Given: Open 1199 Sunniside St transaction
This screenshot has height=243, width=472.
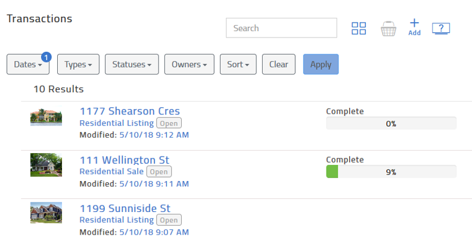Looking at the screenshot, I should 125,208.
